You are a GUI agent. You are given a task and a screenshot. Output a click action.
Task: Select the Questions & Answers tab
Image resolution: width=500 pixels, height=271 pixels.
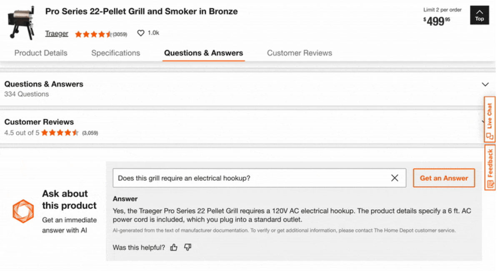(x=203, y=53)
